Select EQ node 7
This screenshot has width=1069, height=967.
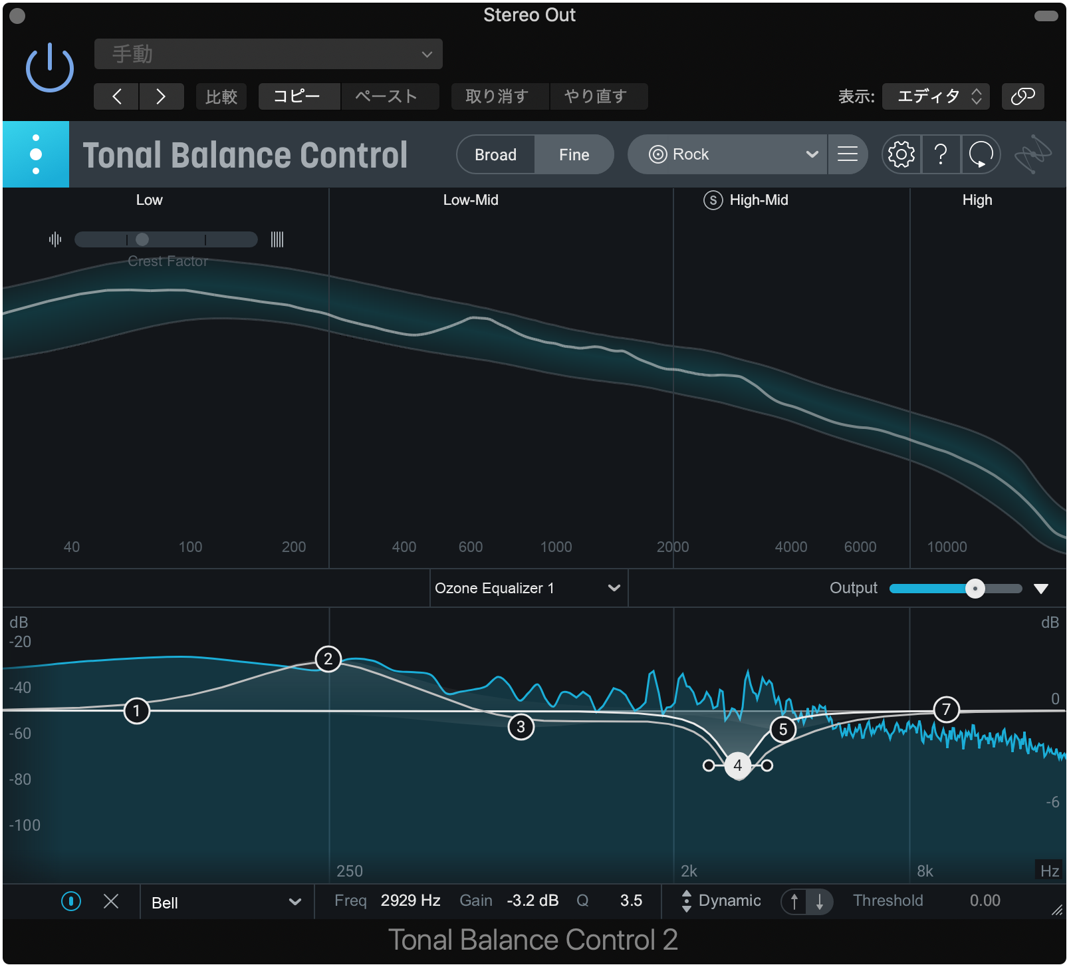[947, 710]
